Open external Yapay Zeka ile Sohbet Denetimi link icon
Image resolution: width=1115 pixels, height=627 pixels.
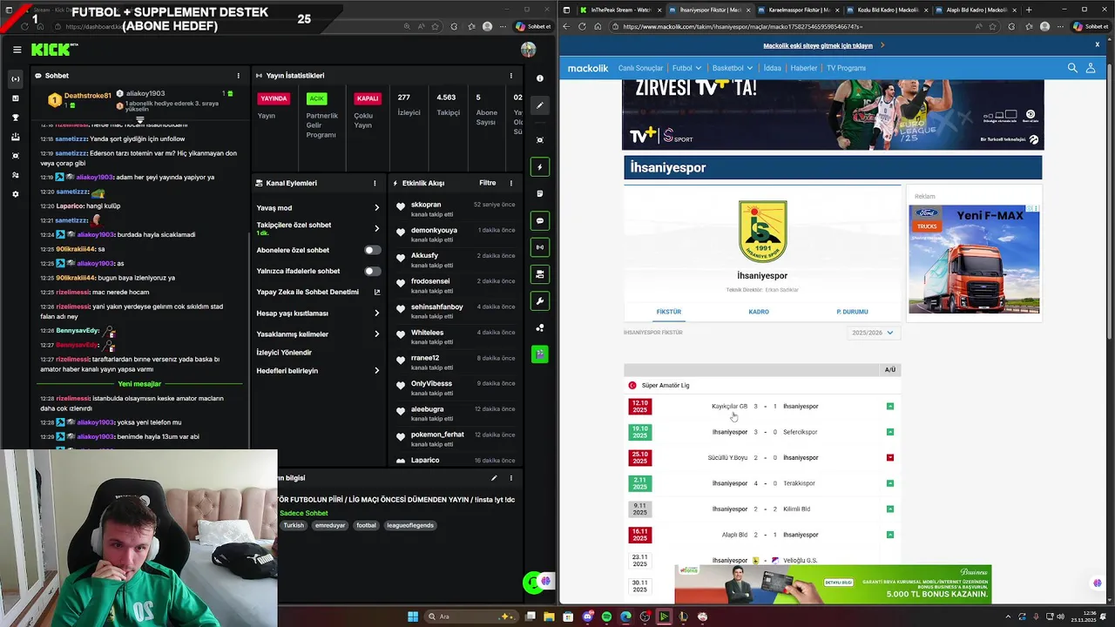376,292
